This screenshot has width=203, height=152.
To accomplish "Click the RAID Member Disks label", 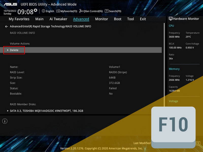I will 23,104.
